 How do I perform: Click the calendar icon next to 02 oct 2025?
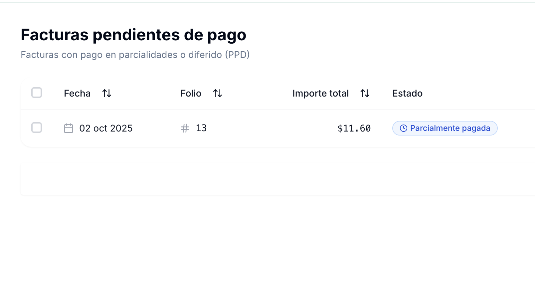[69, 128]
